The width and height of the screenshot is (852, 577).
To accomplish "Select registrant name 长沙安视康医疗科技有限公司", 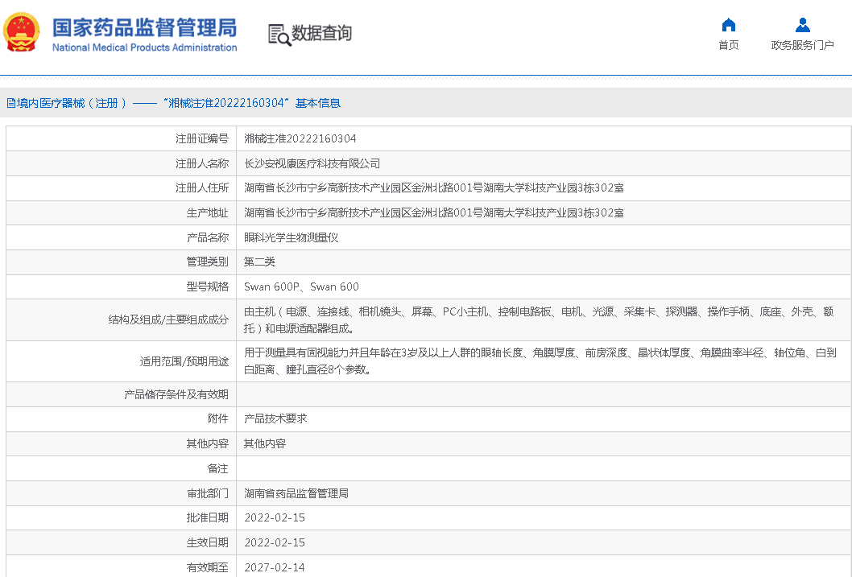I will pyautogui.click(x=312, y=163).
